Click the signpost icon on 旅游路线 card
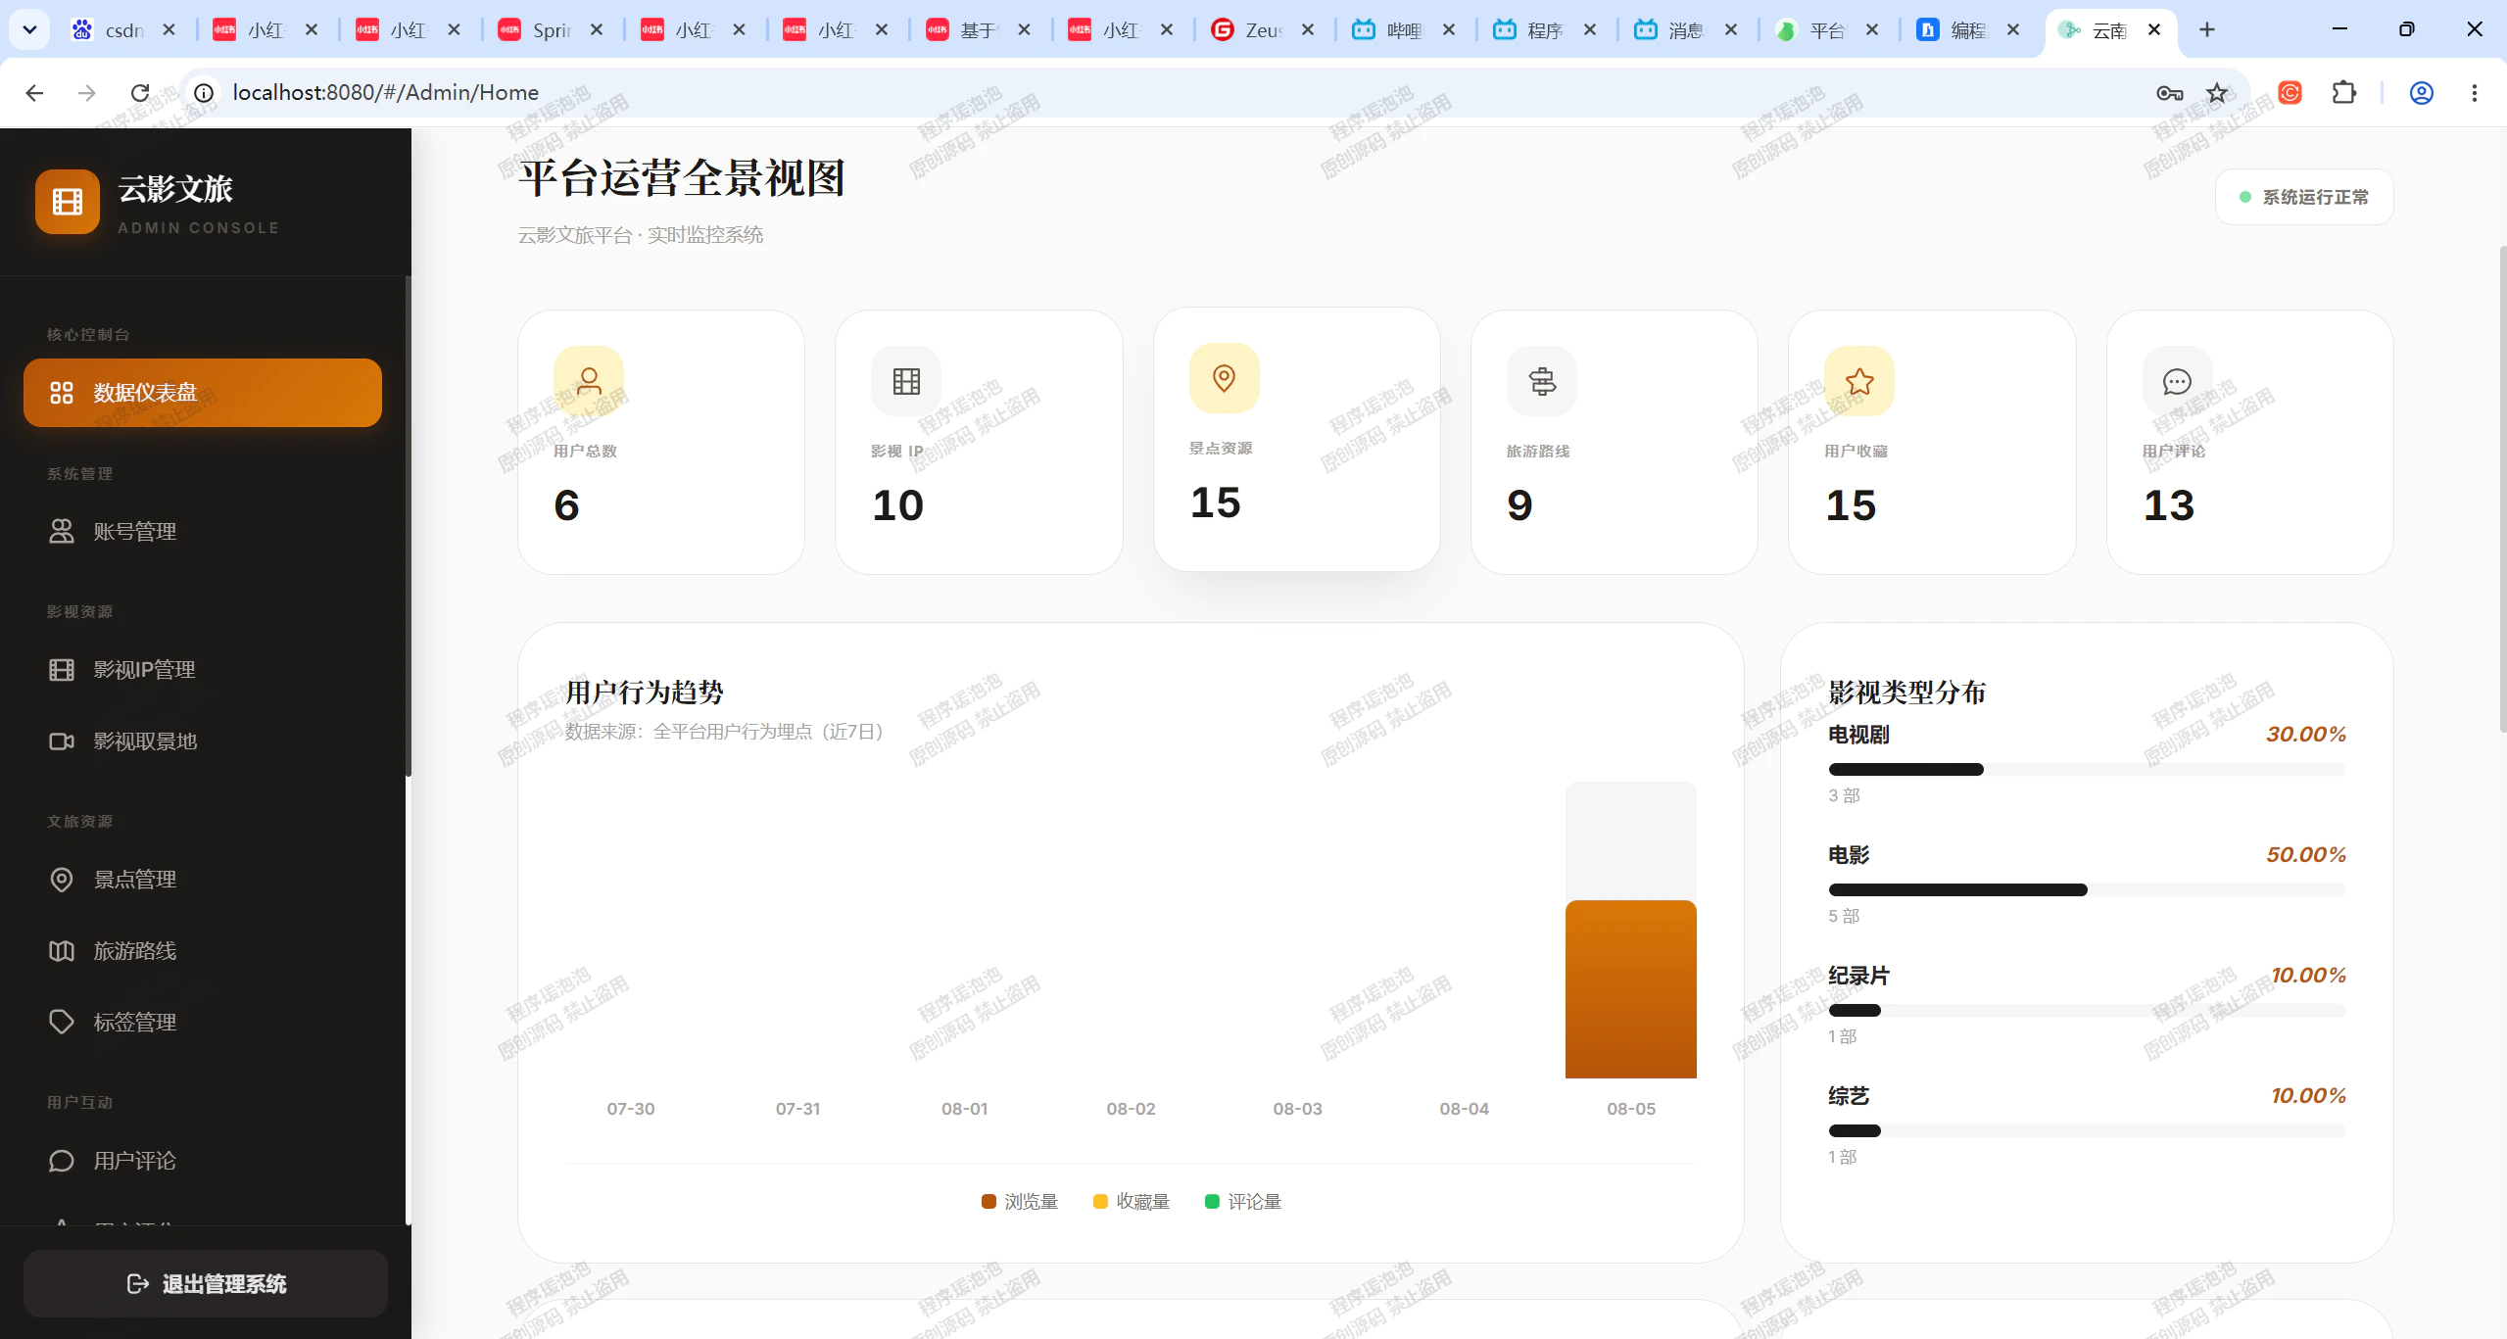 (x=1542, y=381)
